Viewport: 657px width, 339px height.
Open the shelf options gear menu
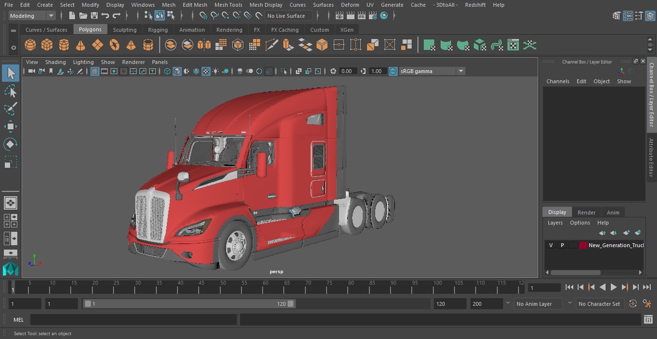click(x=13, y=48)
